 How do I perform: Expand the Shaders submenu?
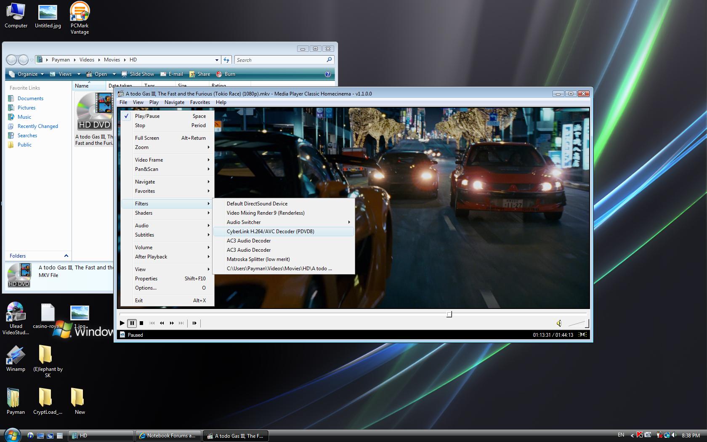point(167,213)
